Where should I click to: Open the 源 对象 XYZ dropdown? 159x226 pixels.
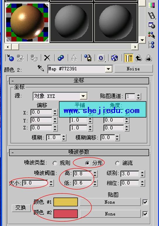(x=83, y=96)
